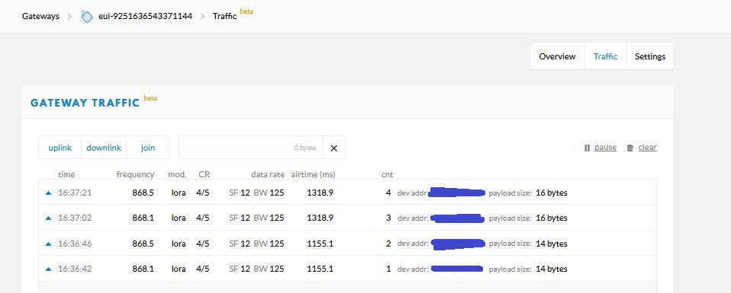Open eui-9251636543371144 breadcrumb link

tap(146, 16)
